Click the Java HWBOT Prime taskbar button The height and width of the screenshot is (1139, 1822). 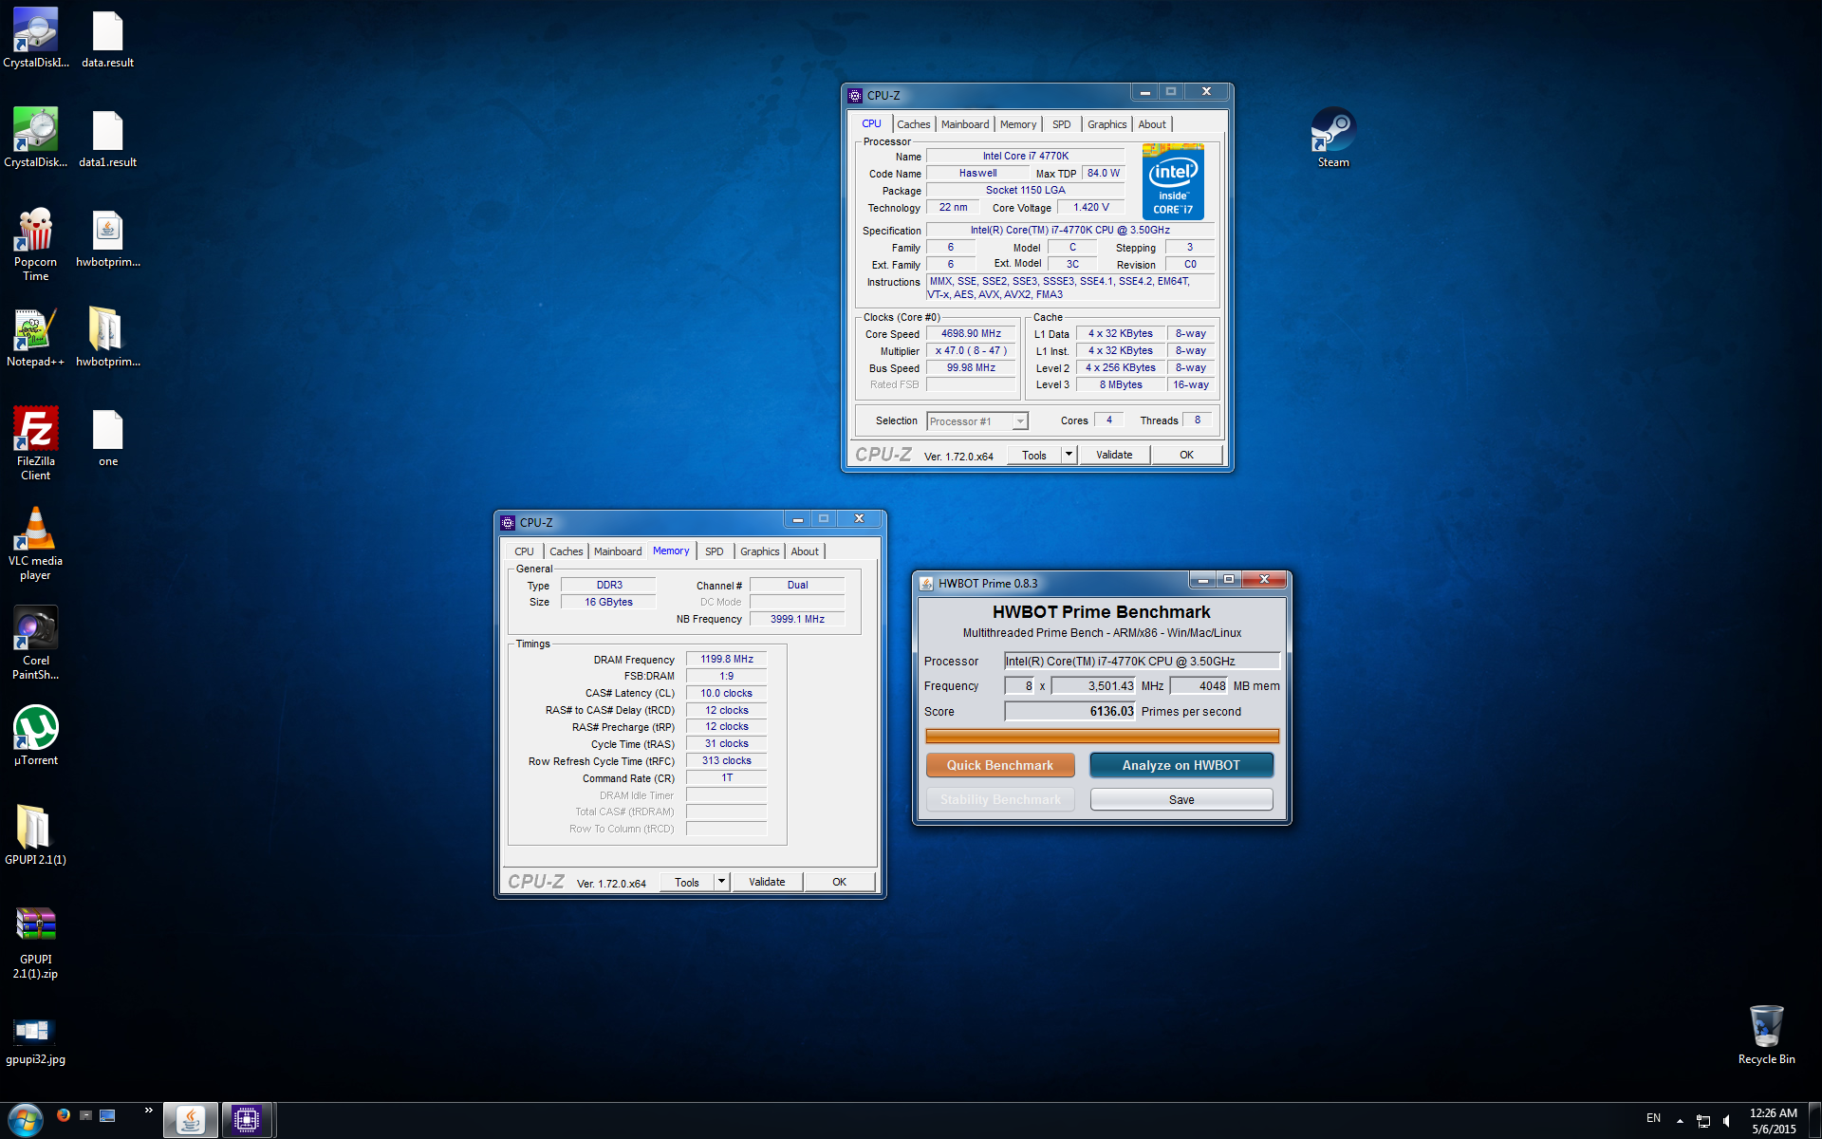[191, 1120]
